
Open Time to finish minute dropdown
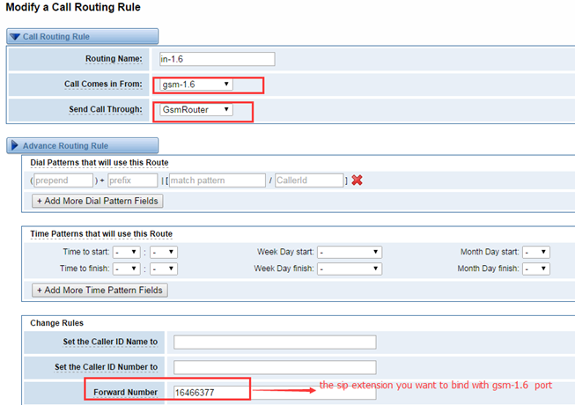pyautogui.click(x=164, y=269)
